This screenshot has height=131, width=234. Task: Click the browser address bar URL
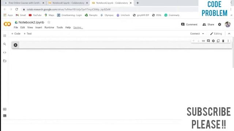click(69, 9)
